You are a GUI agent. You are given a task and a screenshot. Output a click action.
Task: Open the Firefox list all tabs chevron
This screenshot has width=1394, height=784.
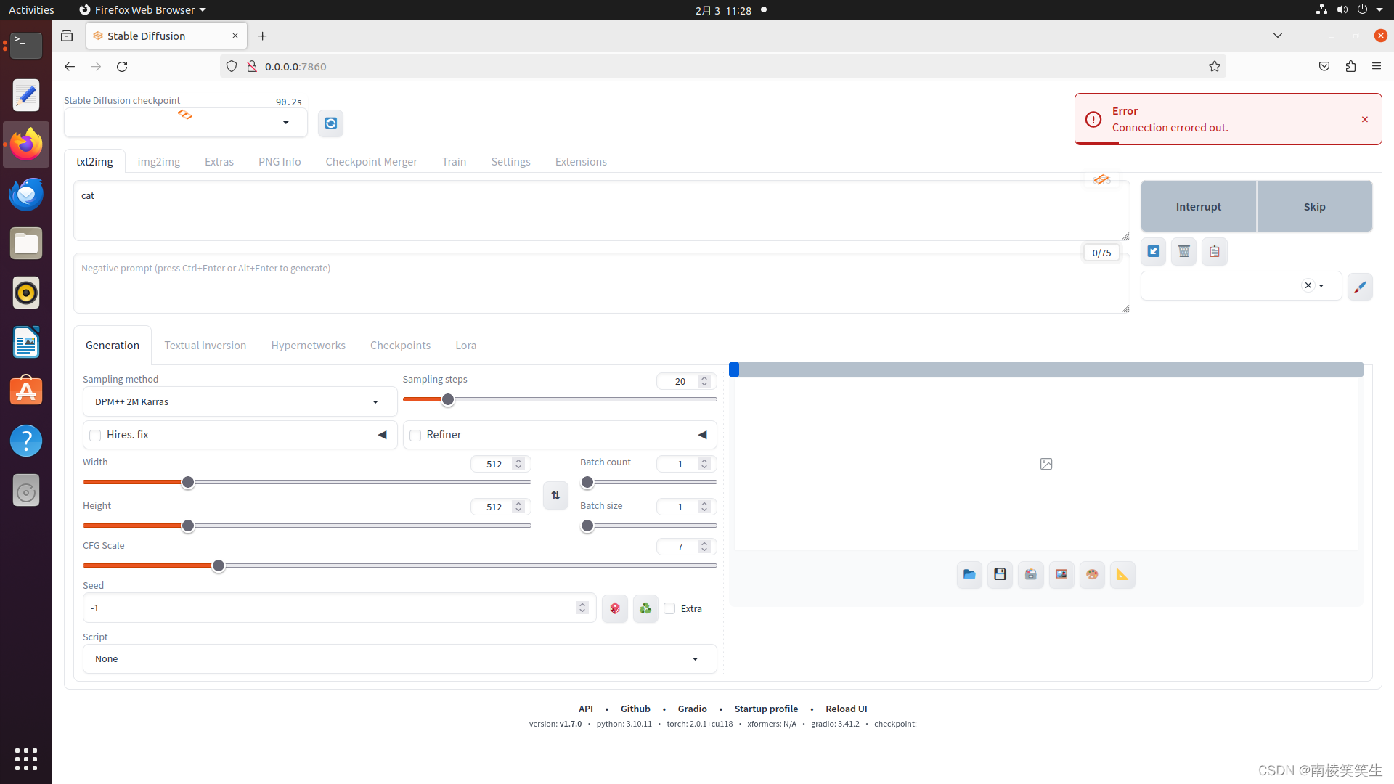(1278, 36)
